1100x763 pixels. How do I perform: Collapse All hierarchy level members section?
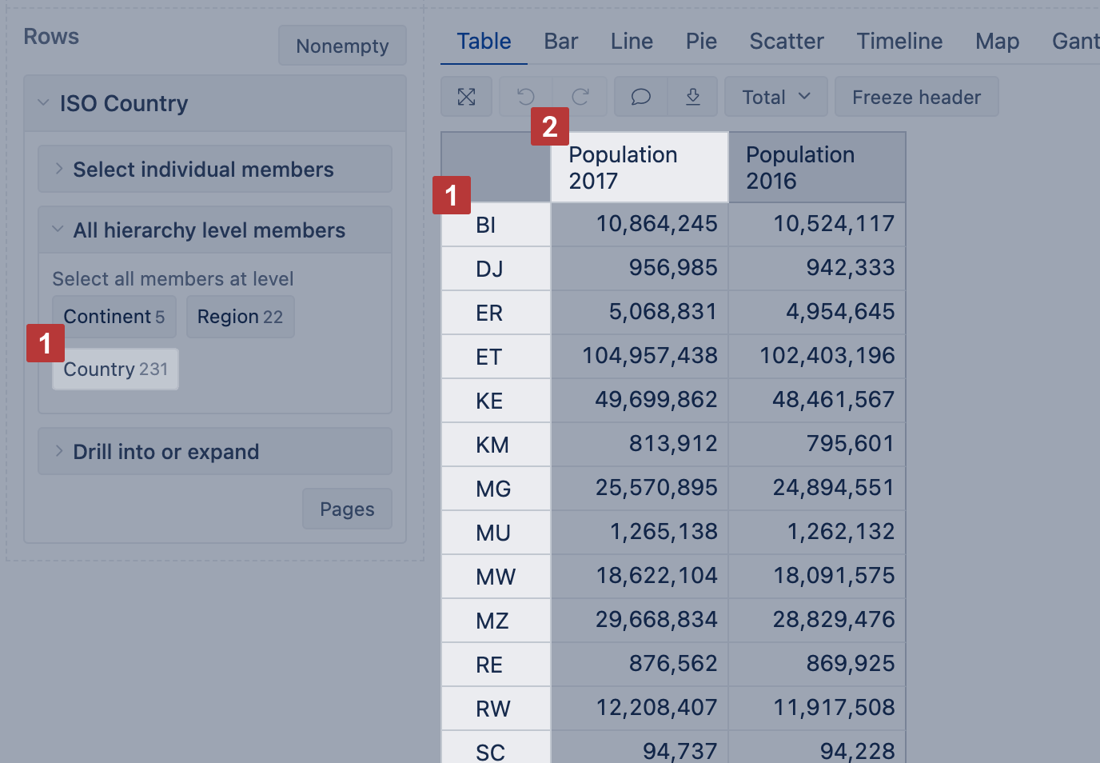pyautogui.click(x=209, y=230)
